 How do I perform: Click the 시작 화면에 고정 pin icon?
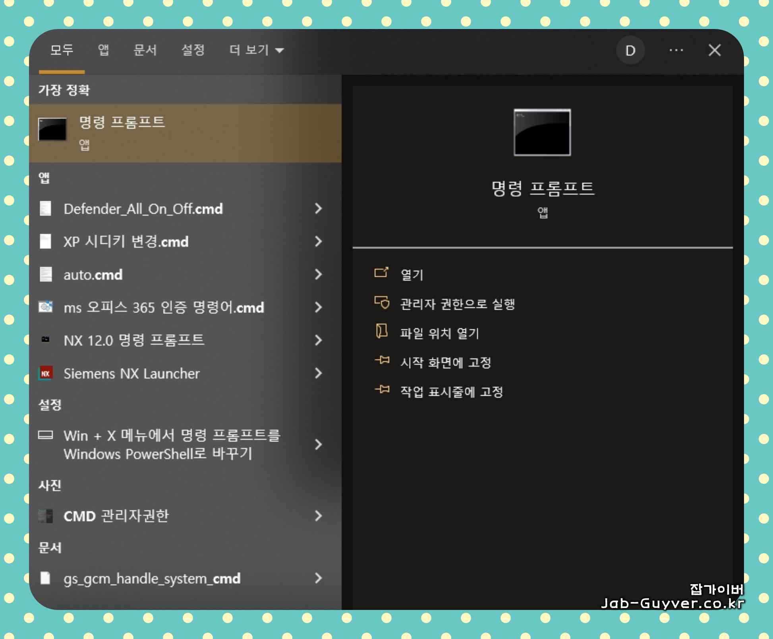point(382,361)
